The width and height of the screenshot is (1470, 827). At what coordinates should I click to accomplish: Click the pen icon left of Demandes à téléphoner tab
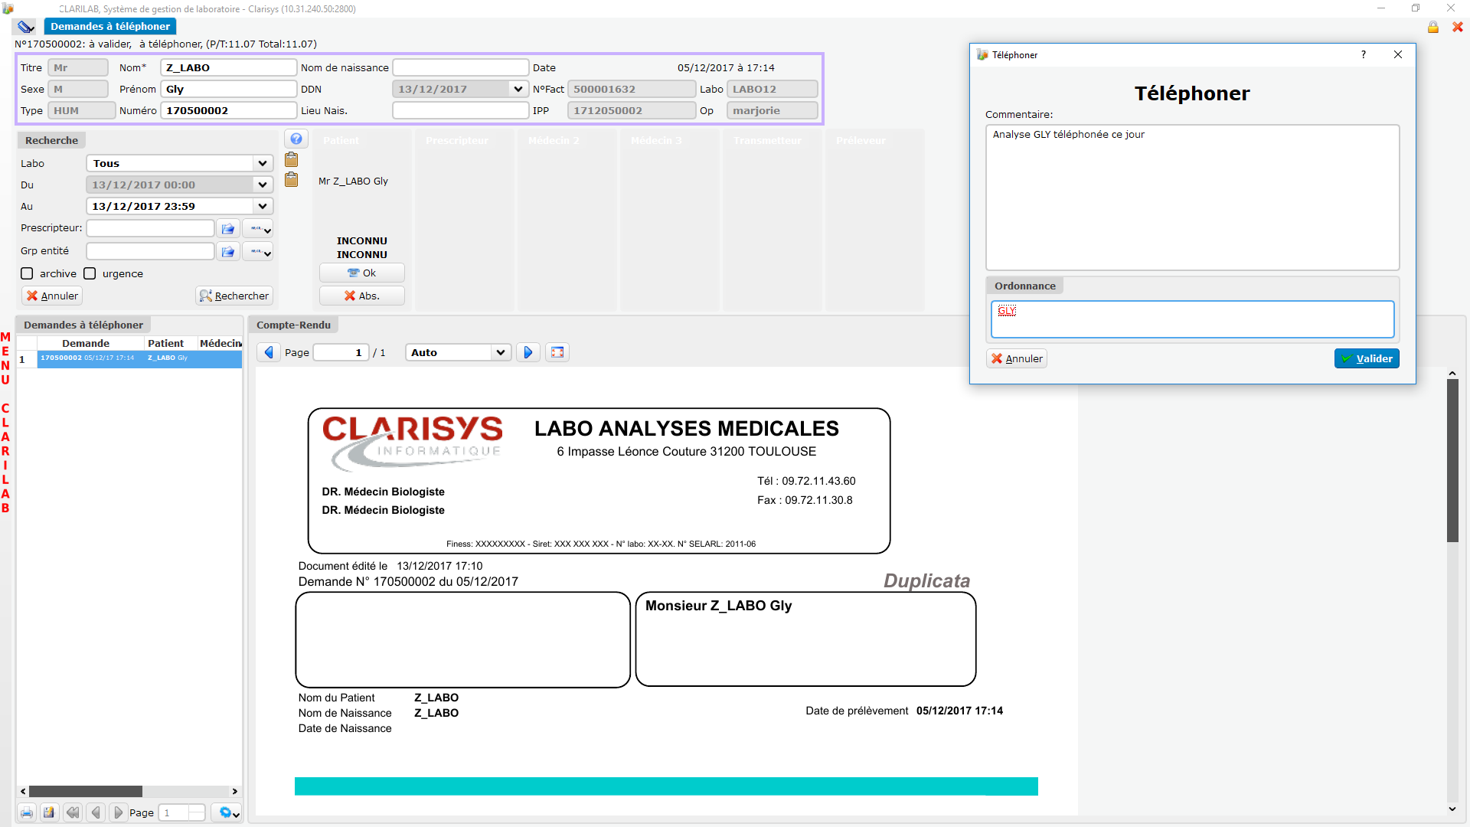point(26,26)
